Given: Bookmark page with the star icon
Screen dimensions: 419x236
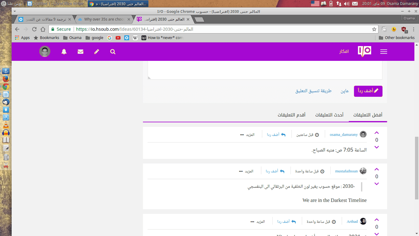Looking at the screenshot, I should pyautogui.click(x=374, y=29).
